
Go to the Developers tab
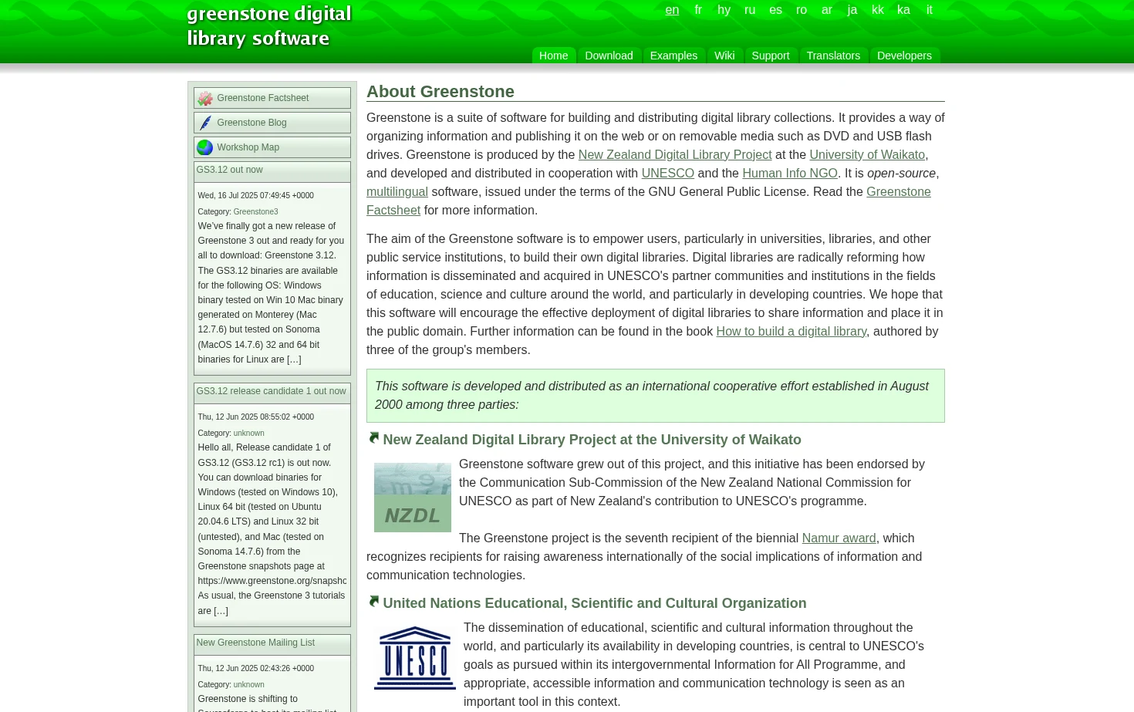904,56
